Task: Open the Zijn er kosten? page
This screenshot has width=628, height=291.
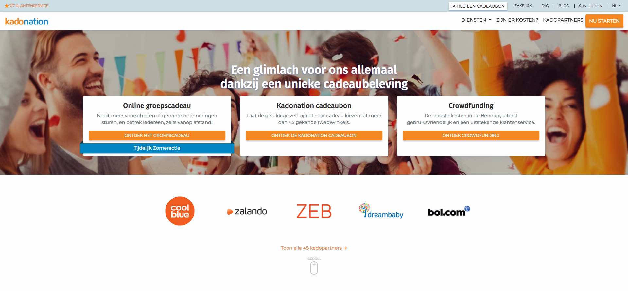Action: (x=517, y=20)
